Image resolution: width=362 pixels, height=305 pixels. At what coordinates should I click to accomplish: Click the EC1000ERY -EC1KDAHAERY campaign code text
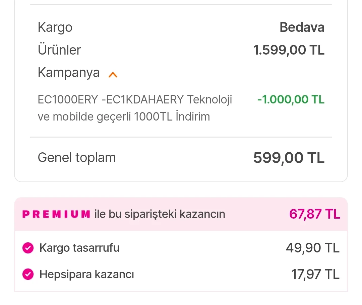111,99
